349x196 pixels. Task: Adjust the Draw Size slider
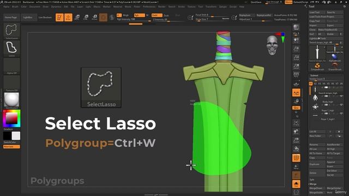(x=212, y=20)
